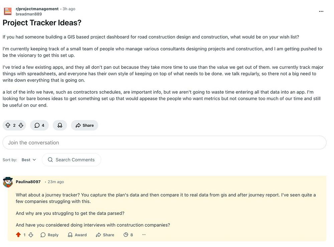
Task: Click Paulina8097's snoo avatar
Action: tap(8, 182)
